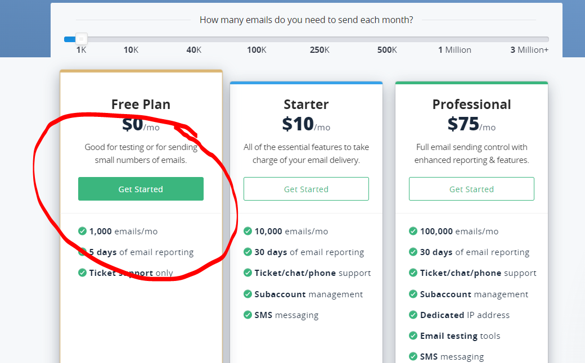The width and height of the screenshot is (585, 363).
Task: Click Get Started under Starter plan
Action: (x=306, y=189)
